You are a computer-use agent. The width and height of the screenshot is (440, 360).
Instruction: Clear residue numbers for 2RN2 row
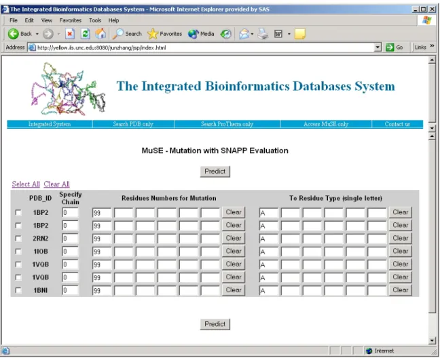tap(234, 238)
